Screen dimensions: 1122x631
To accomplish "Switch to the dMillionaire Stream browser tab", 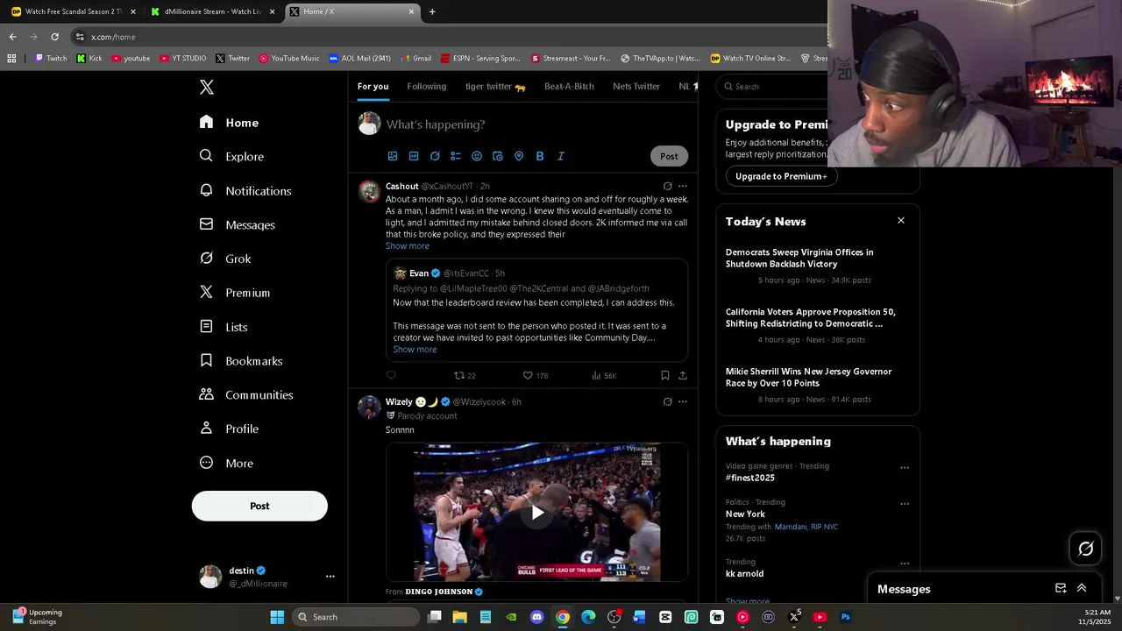I will [213, 11].
